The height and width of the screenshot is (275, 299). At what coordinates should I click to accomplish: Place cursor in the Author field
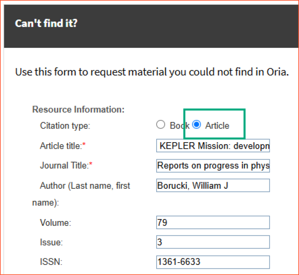pyautogui.click(x=213, y=186)
